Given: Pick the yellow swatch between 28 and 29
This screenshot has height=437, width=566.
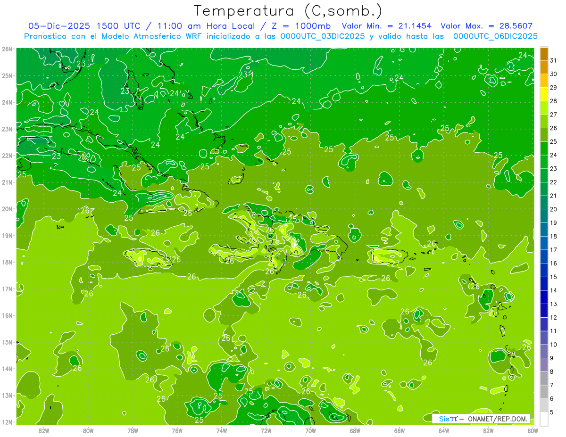Looking at the screenshot, I should coord(544,94).
